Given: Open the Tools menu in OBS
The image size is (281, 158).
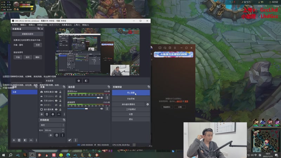Looking at the screenshot, I should 77,25.
